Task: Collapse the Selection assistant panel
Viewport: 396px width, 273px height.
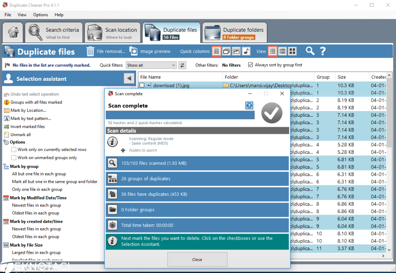Action: [129, 78]
